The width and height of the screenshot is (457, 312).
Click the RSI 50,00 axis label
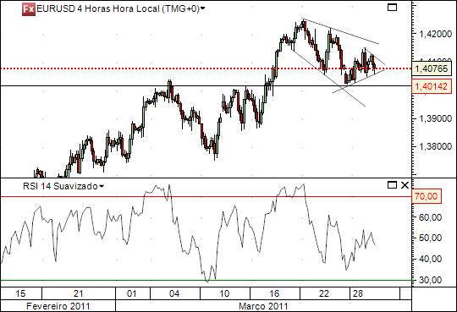[430, 238]
